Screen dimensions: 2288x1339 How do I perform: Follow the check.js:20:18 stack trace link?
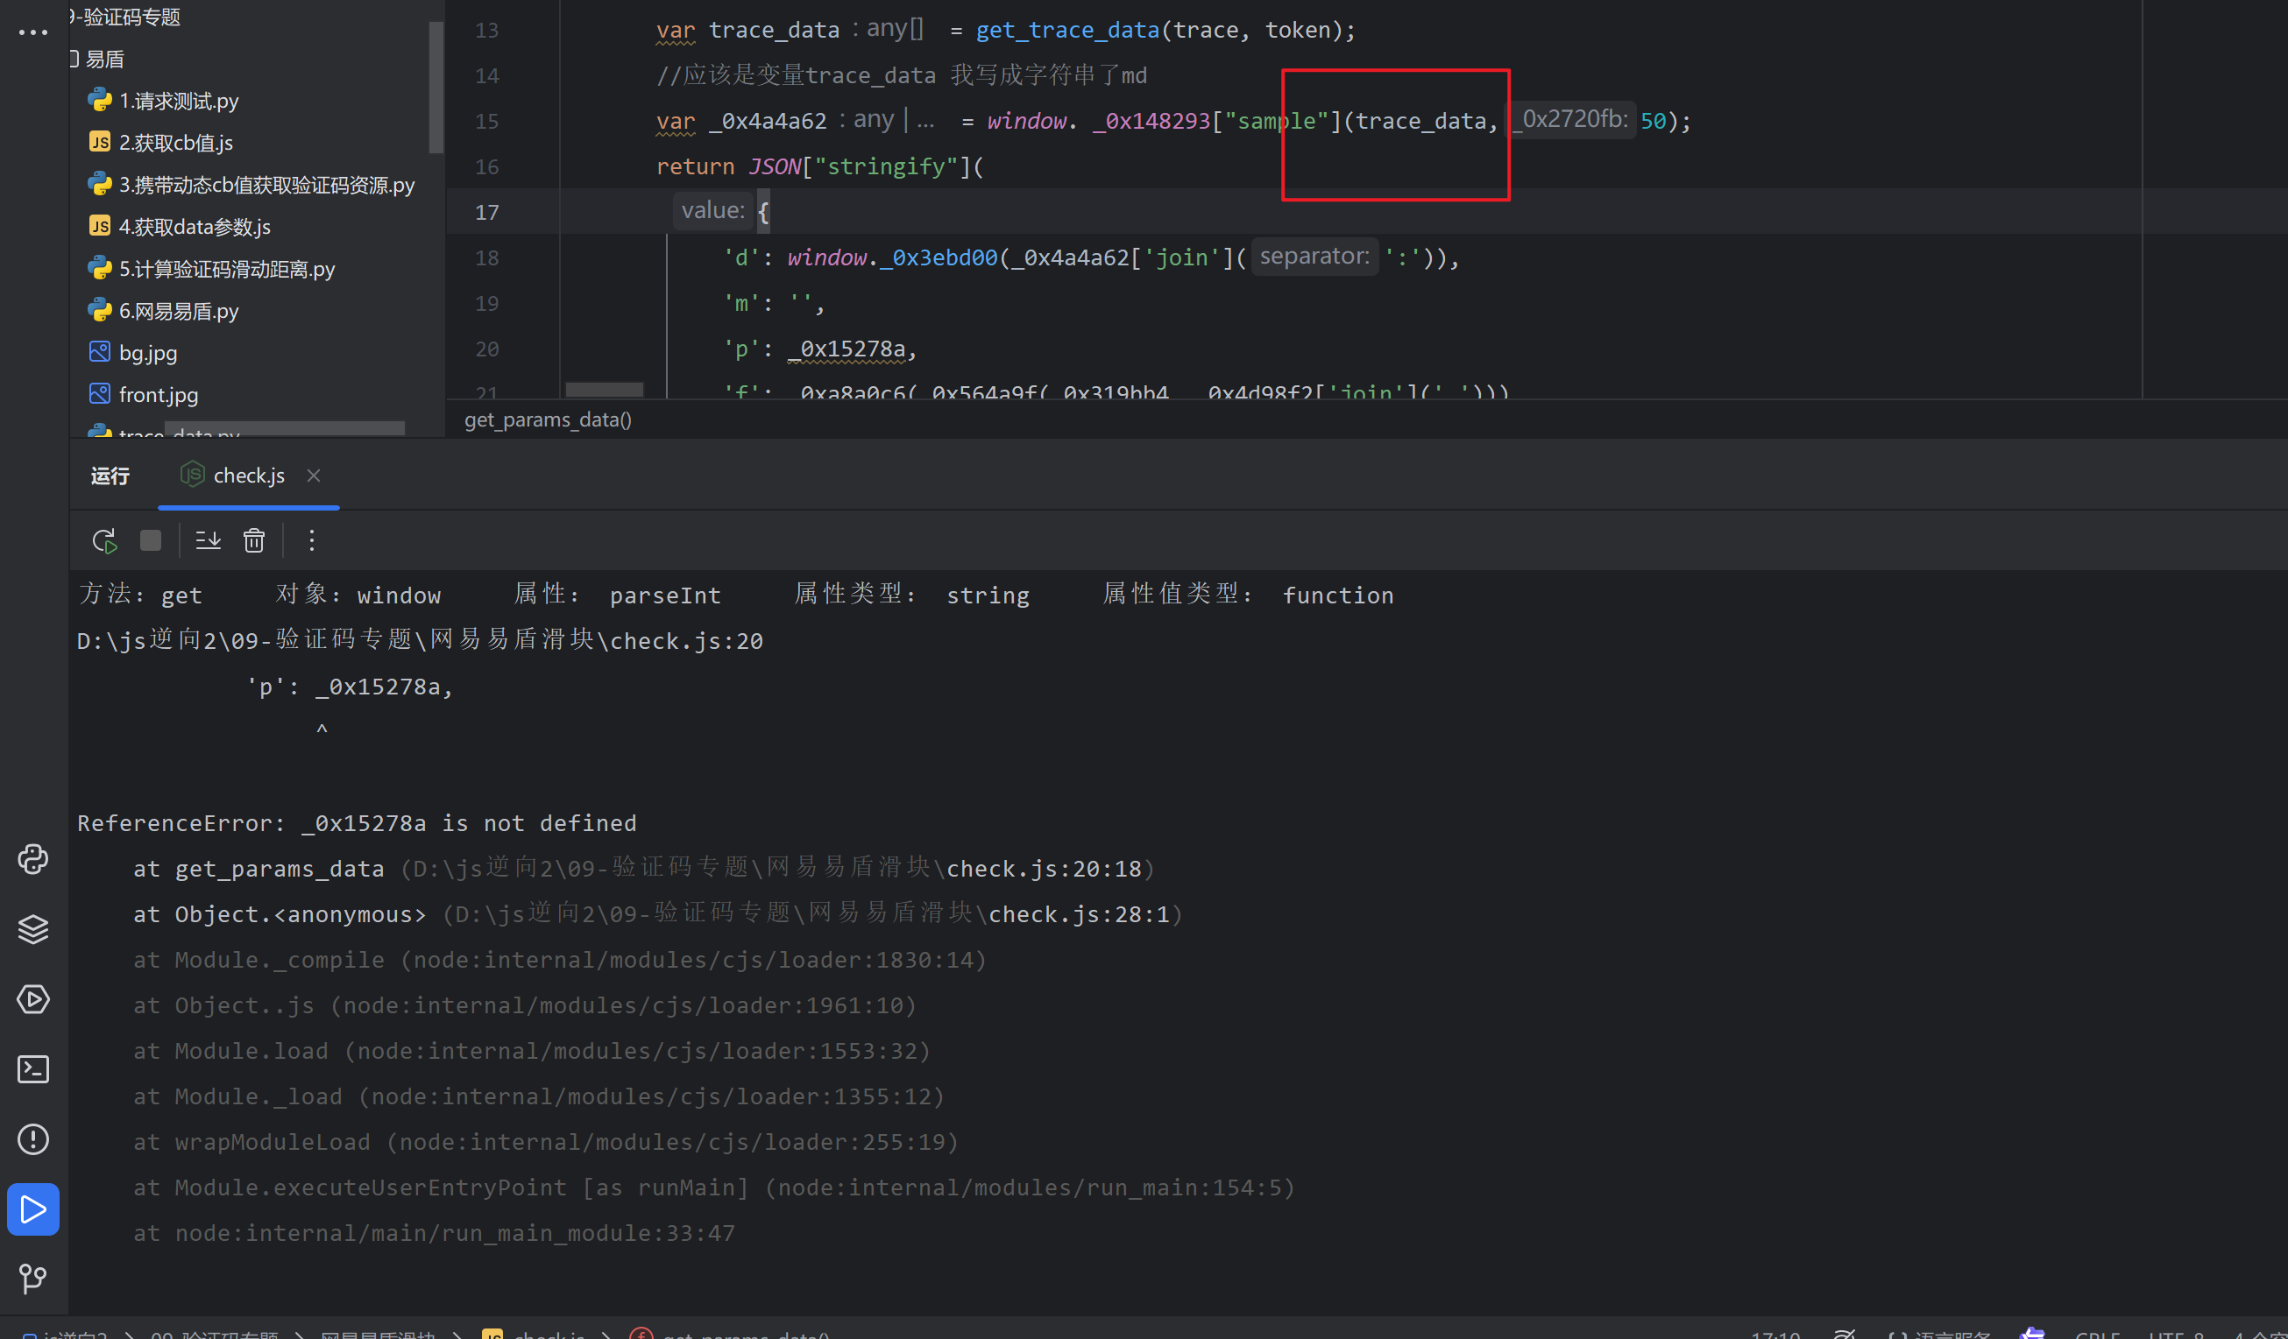click(1045, 869)
